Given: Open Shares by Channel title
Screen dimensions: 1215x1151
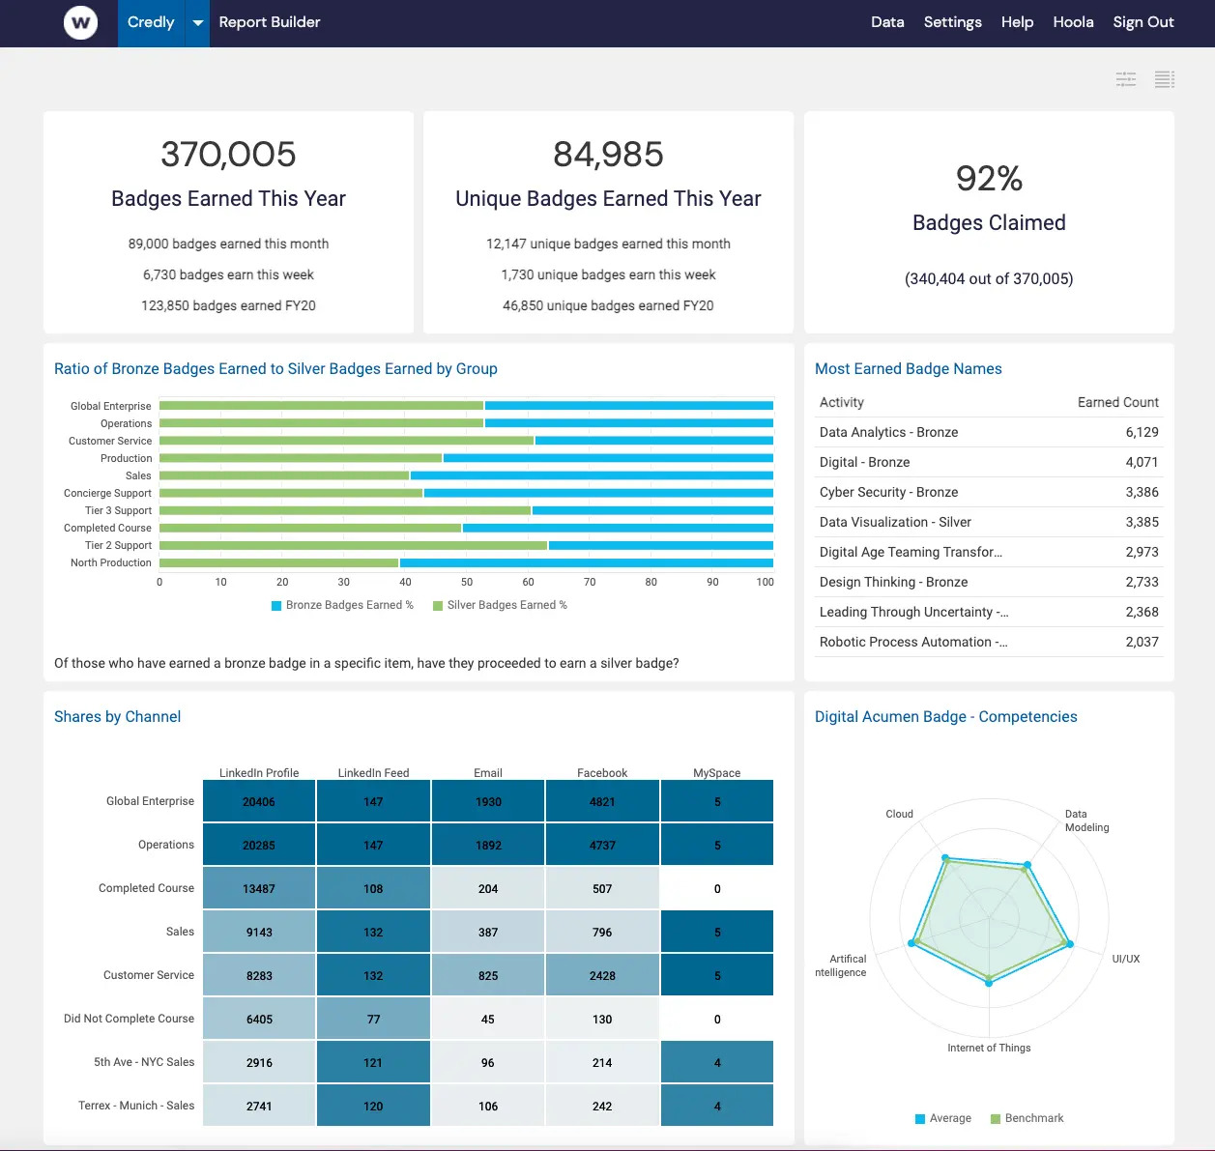Looking at the screenshot, I should [117, 717].
